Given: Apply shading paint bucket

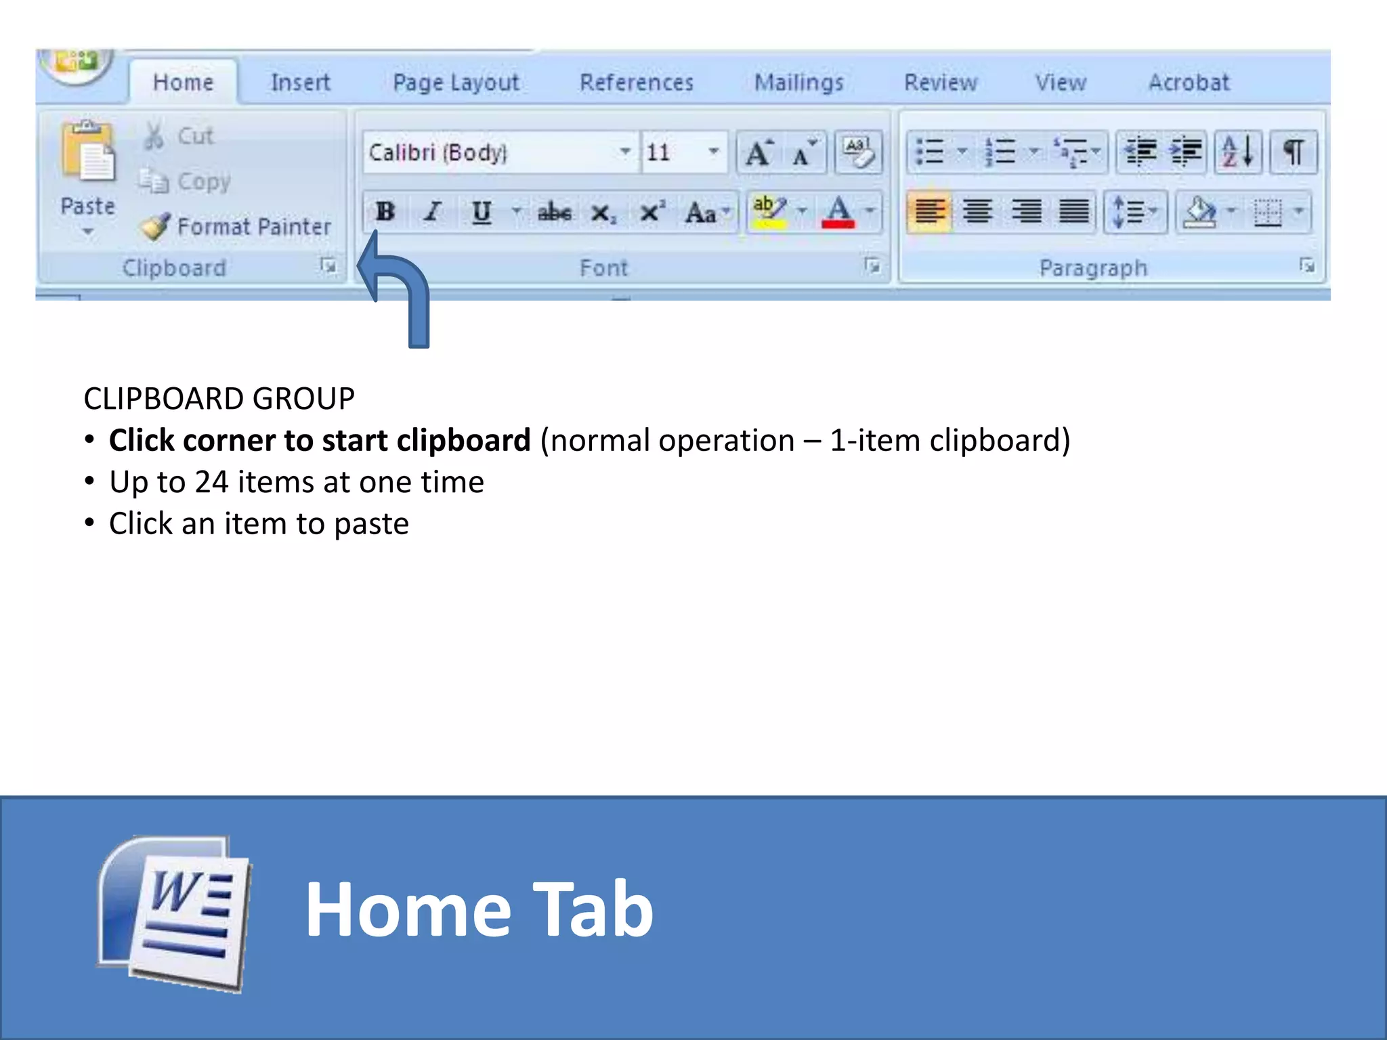Looking at the screenshot, I should (1199, 213).
